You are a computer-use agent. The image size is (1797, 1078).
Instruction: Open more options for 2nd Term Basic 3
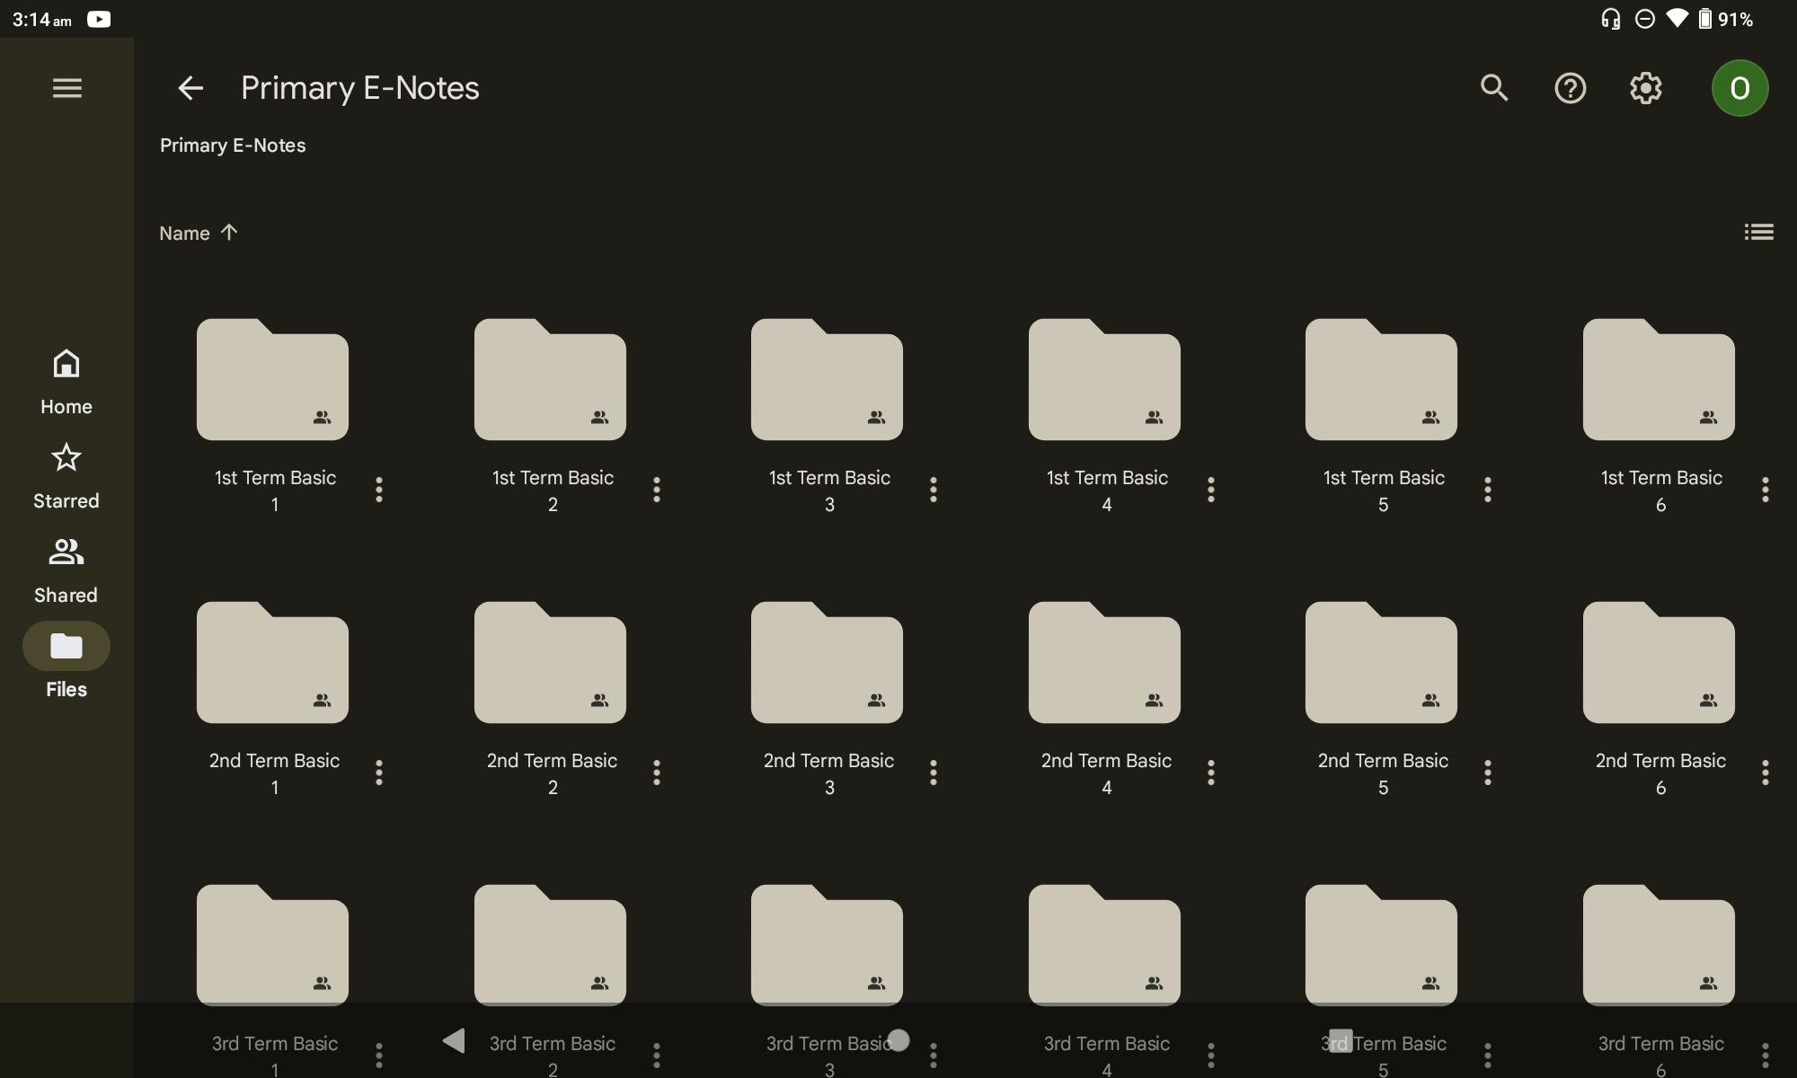(934, 773)
